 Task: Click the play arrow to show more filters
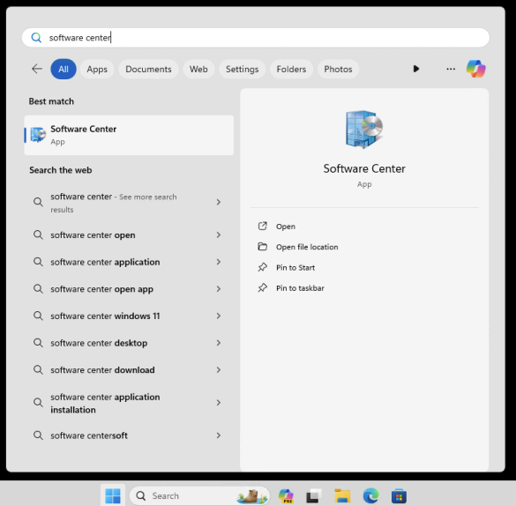pos(416,69)
